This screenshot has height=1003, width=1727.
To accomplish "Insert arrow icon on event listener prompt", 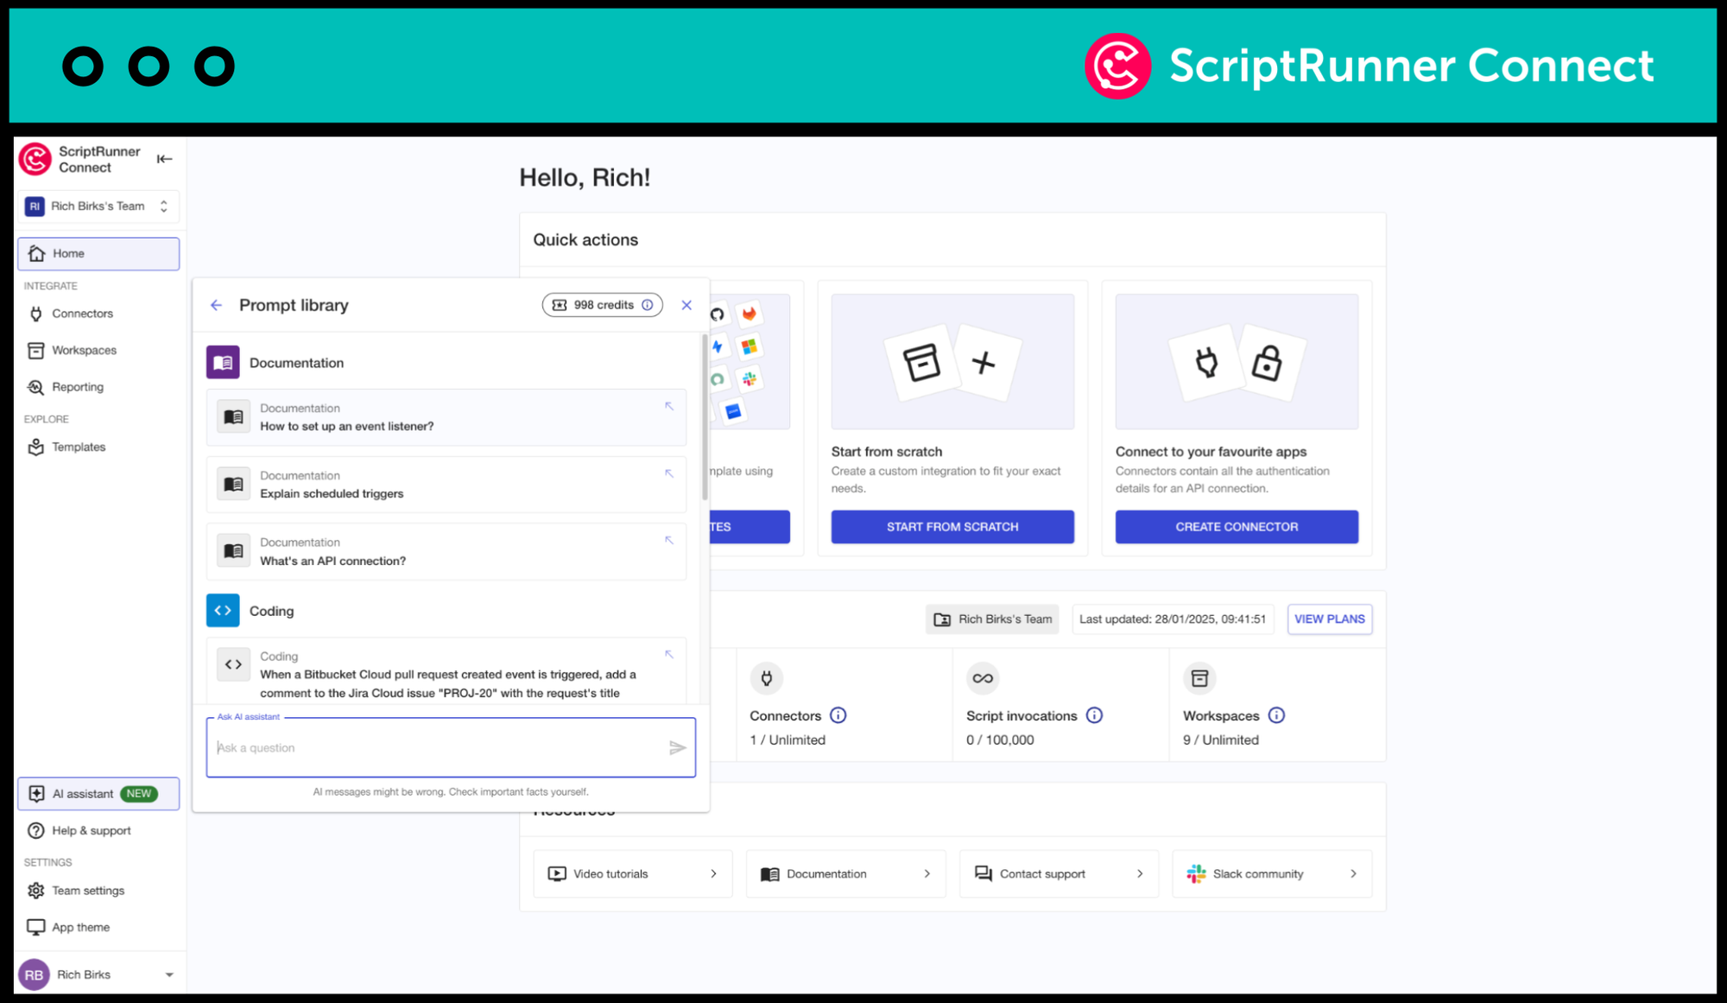I will pyautogui.click(x=668, y=406).
